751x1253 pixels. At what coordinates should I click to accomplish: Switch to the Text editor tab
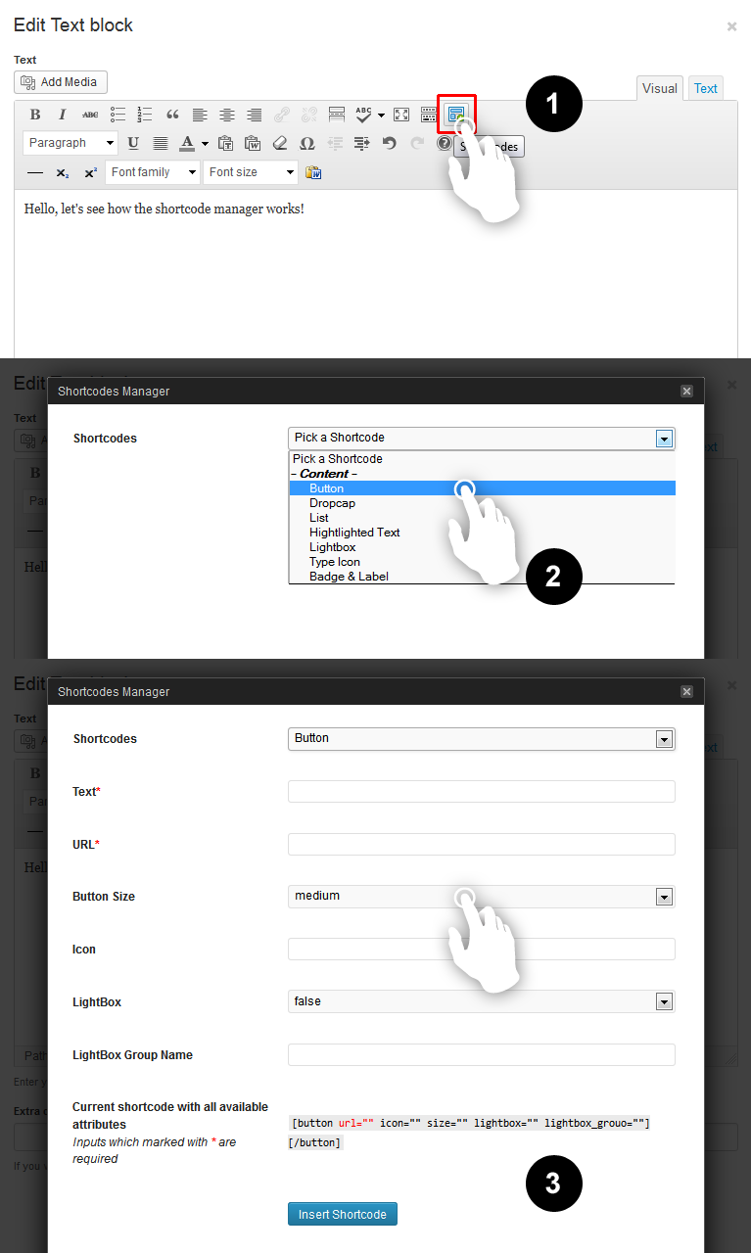click(706, 88)
